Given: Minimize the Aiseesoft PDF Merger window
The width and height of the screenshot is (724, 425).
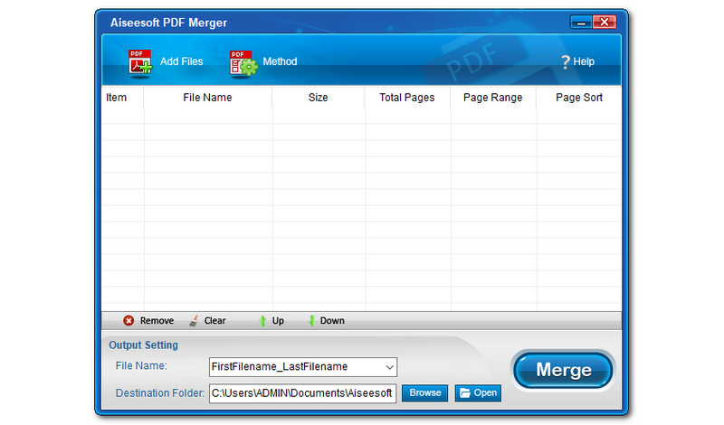Looking at the screenshot, I should click(581, 22).
